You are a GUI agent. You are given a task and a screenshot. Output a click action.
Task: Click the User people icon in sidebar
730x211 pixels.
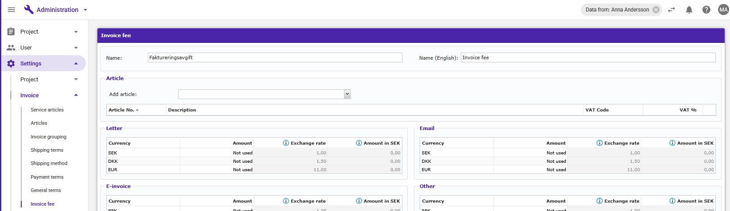[x=11, y=48]
